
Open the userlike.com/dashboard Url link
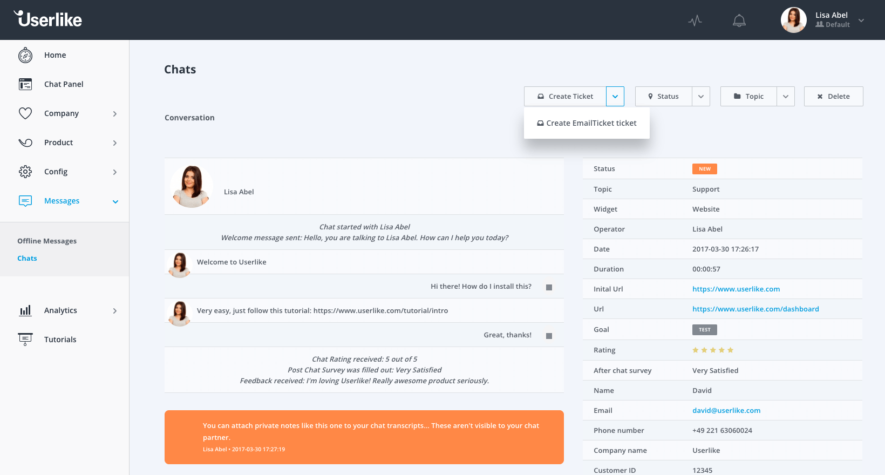click(755, 309)
